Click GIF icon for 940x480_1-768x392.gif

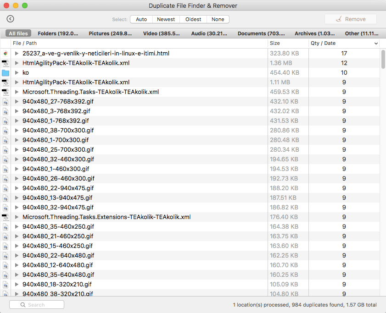tap(6, 121)
